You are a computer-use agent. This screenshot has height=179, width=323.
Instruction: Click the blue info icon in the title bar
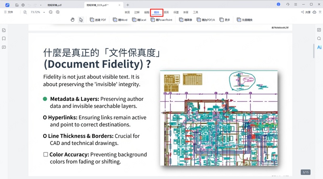pos(278,4)
